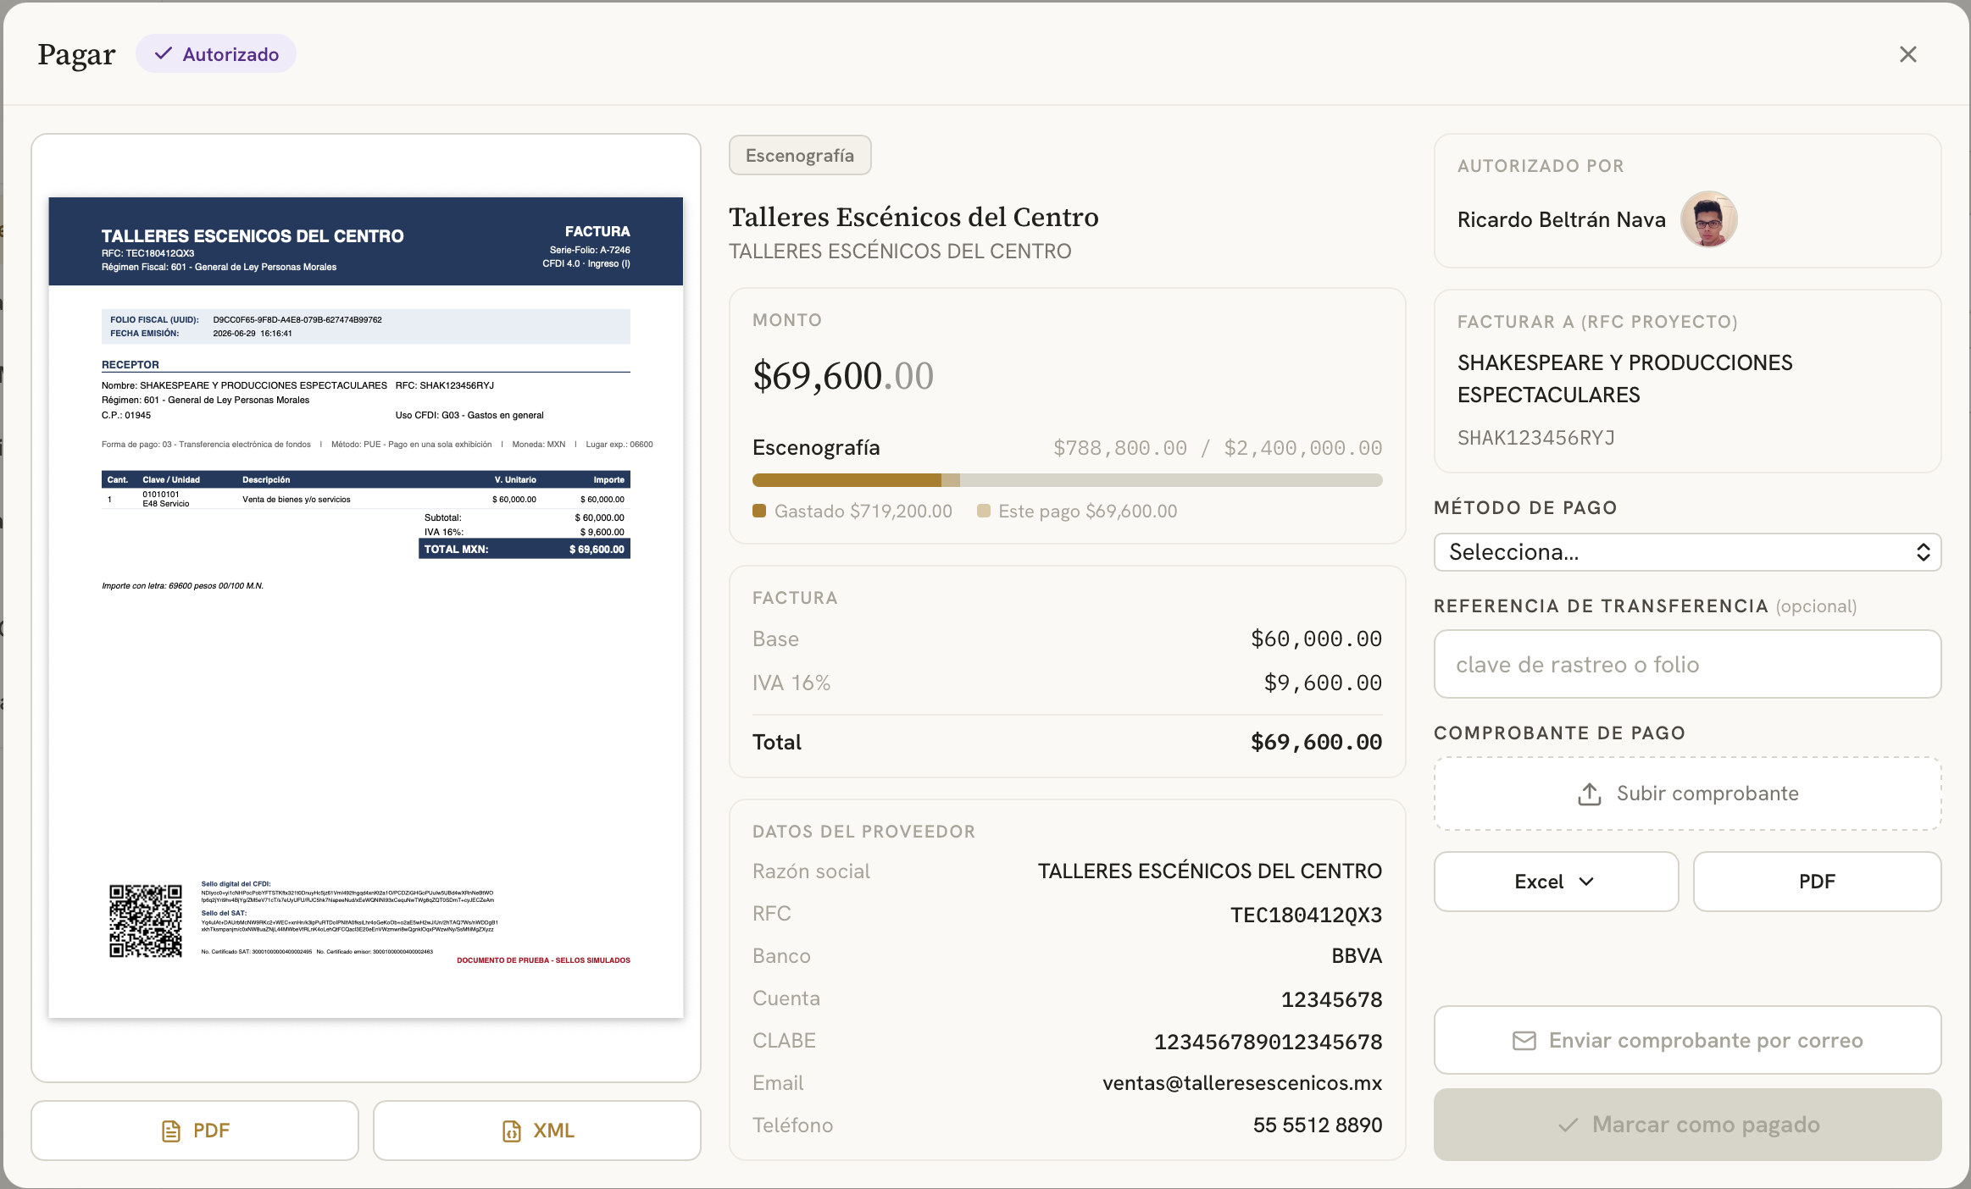Click the upload icon in Subir comprobante
This screenshot has width=1971, height=1189.
1590,794
